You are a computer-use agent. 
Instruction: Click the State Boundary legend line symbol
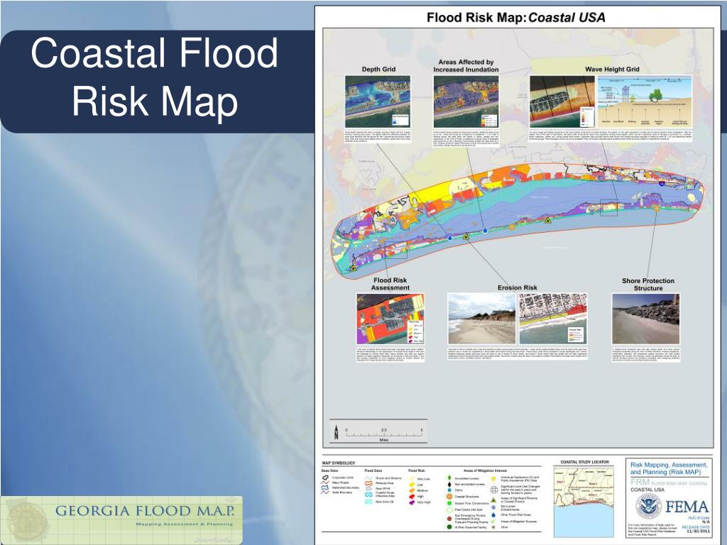pyautogui.click(x=325, y=492)
